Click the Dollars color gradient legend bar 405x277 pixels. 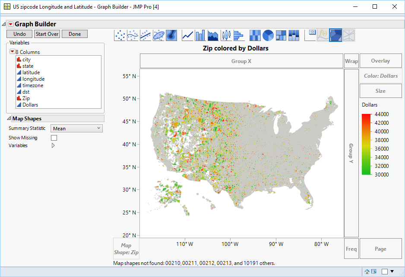366,144
